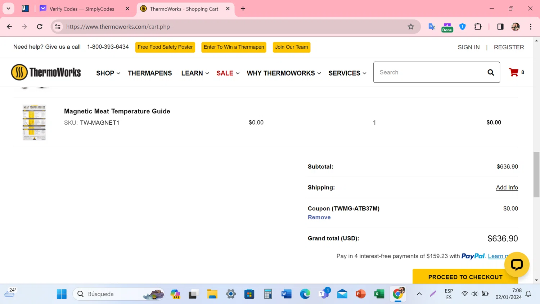
Task: Click the Windows taskbar search box
Action: click(x=119, y=294)
